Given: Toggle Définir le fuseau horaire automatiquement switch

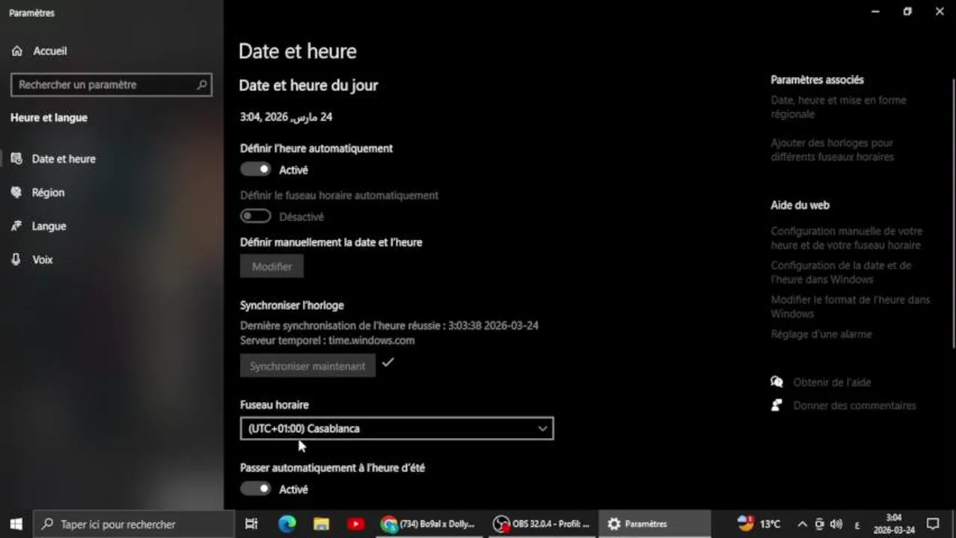Looking at the screenshot, I should (255, 216).
